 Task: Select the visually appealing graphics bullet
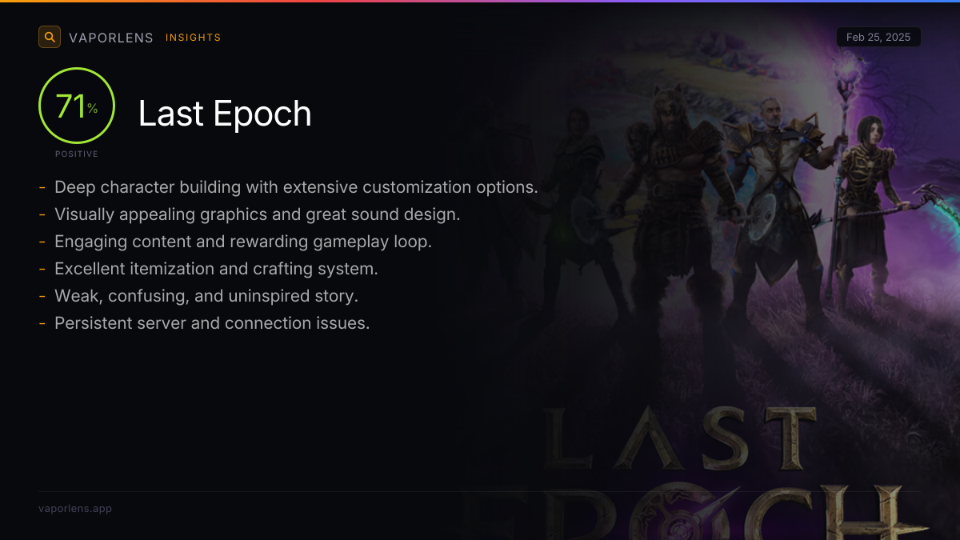tap(257, 214)
